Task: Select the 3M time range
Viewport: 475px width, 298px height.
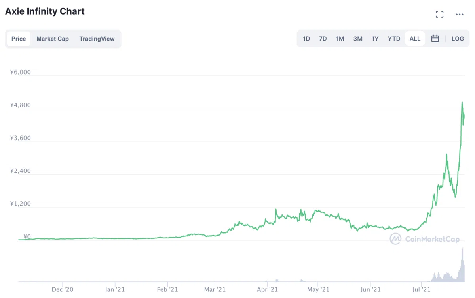Action: coord(358,39)
